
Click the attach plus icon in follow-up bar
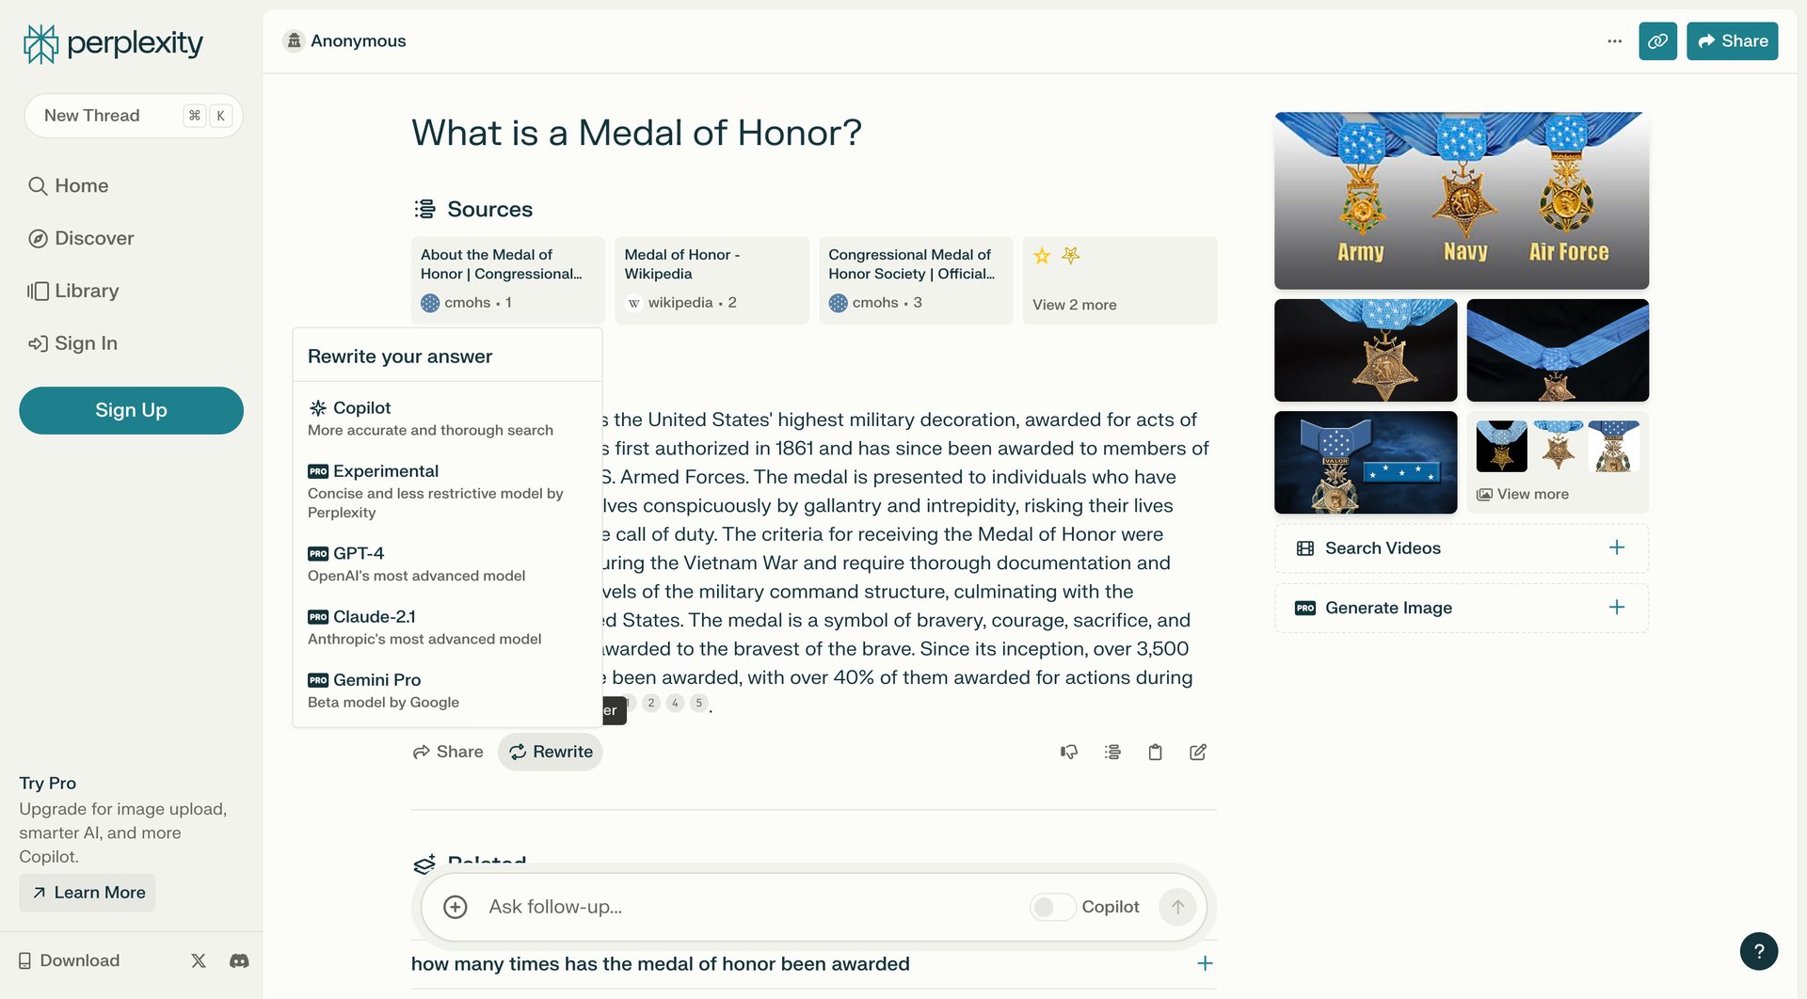[x=456, y=906]
